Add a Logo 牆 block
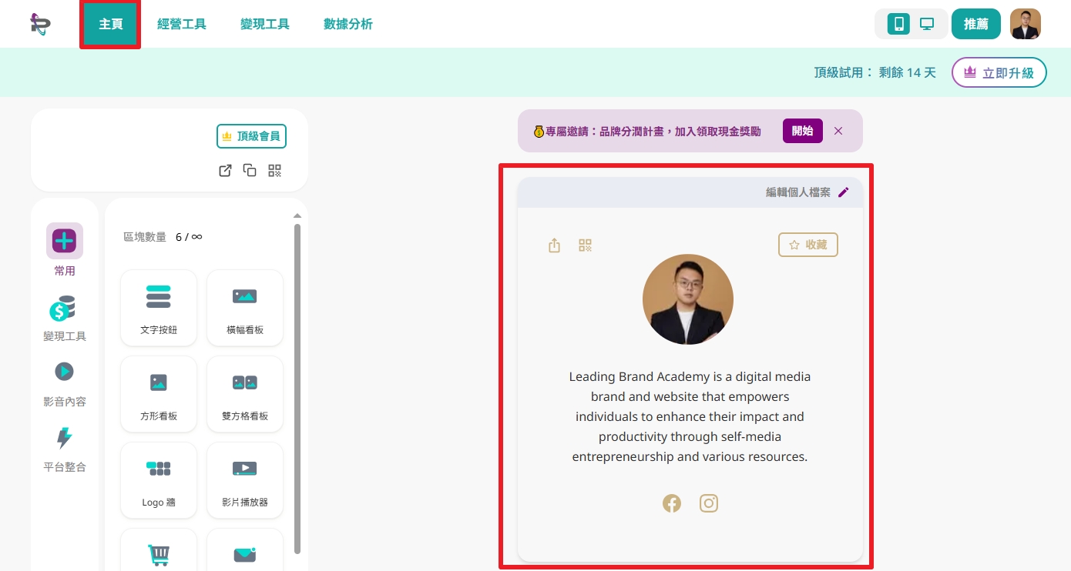This screenshot has width=1071, height=571. [x=159, y=480]
